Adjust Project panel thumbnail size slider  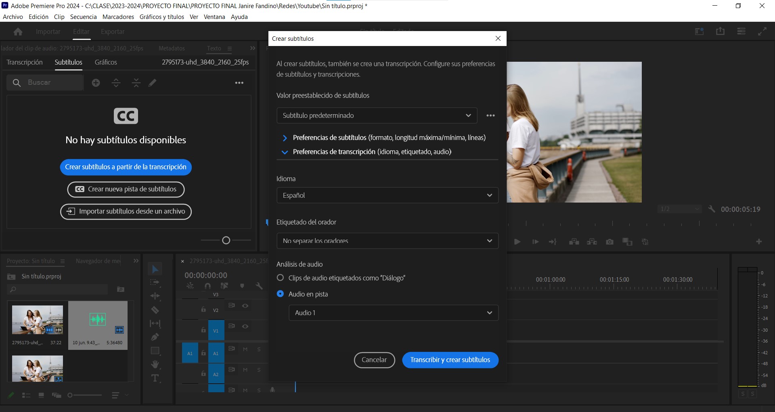pyautogui.click(x=70, y=395)
